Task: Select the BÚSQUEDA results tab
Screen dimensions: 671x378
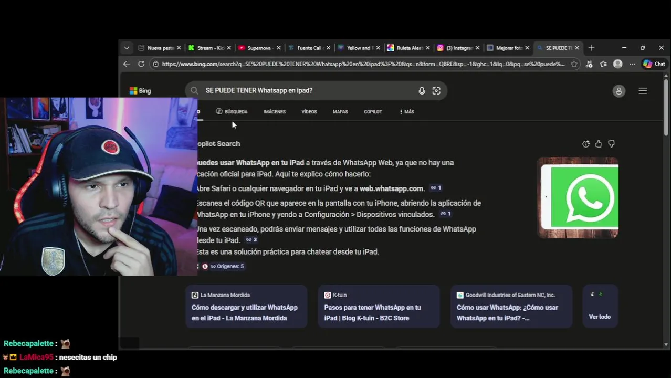Action: tap(232, 112)
